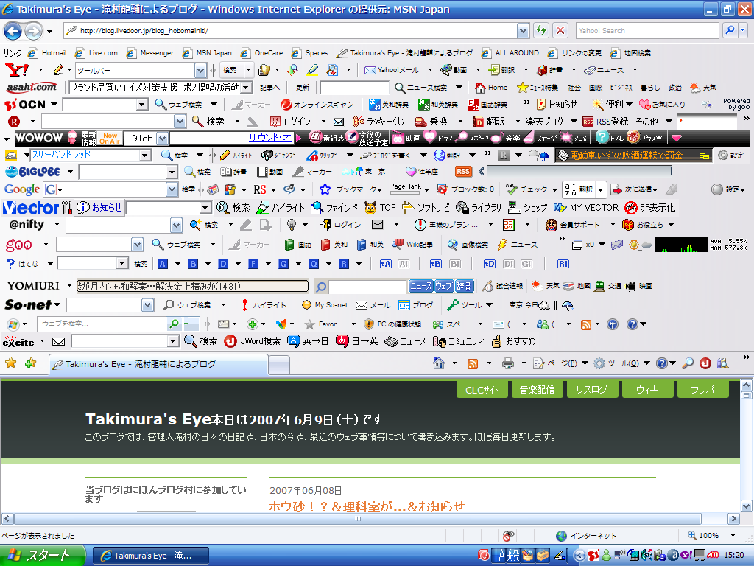Click the Hatena question mark icon

tap(10, 264)
